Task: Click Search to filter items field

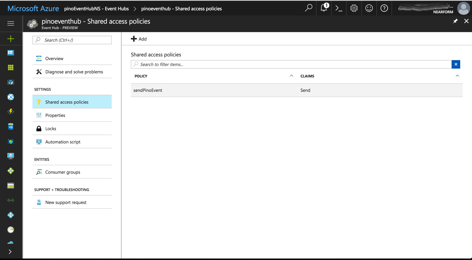Action: pyautogui.click(x=291, y=64)
